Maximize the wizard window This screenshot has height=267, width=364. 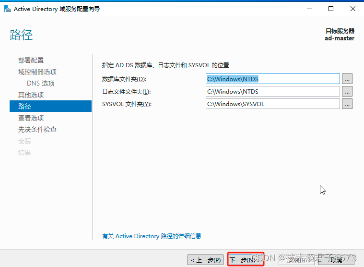331,9
